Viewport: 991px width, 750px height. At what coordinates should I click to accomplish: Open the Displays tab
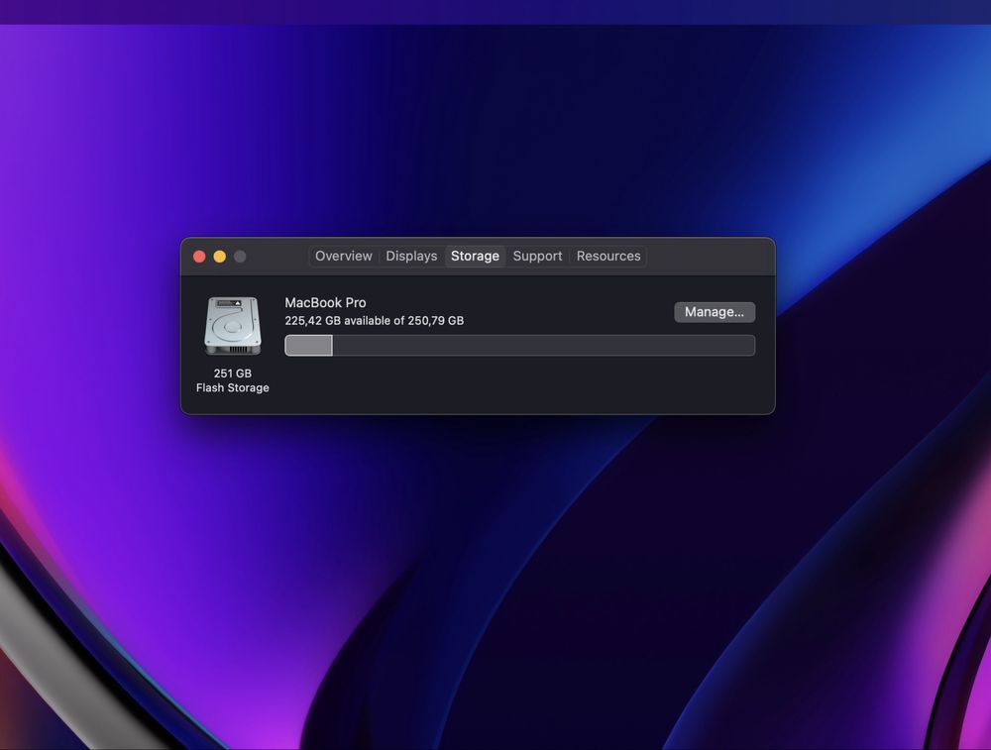click(x=411, y=256)
